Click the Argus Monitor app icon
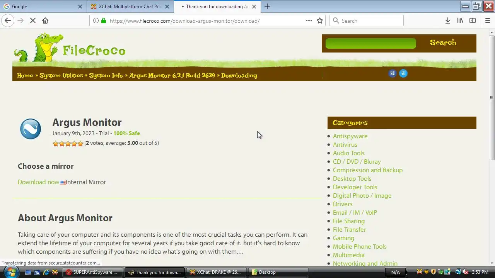Image resolution: width=495 pixels, height=278 pixels. (31, 129)
